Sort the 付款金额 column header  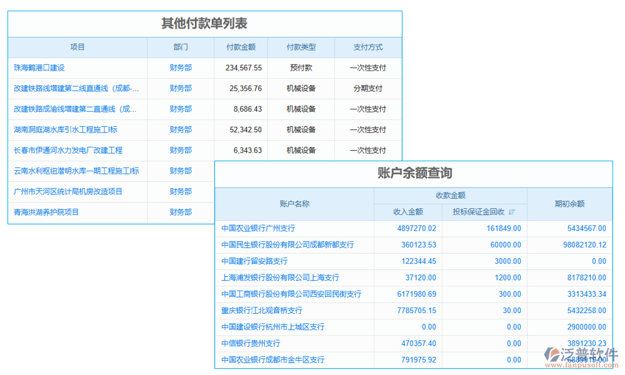[242, 47]
